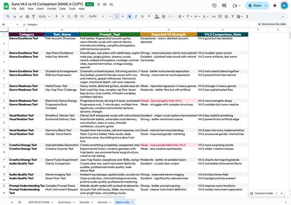Hide the menus with collapse chevron

click(283, 16)
